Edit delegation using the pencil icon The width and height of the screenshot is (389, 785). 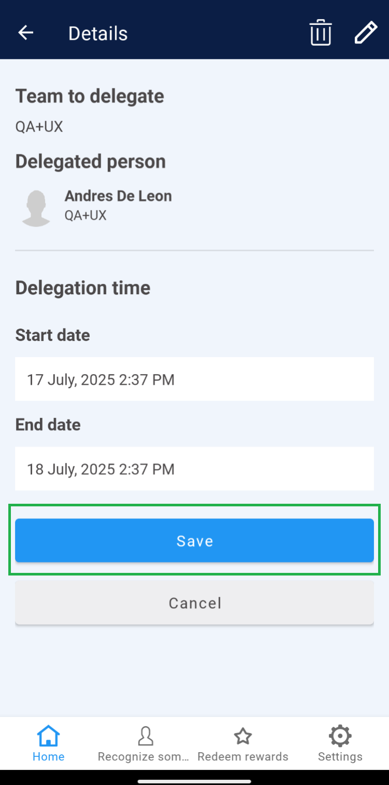366,33
